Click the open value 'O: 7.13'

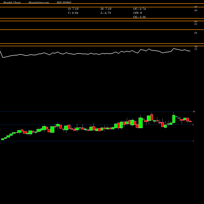73,9
